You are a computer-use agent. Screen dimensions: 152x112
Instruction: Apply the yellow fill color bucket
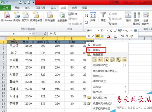(x=102, y=36)
